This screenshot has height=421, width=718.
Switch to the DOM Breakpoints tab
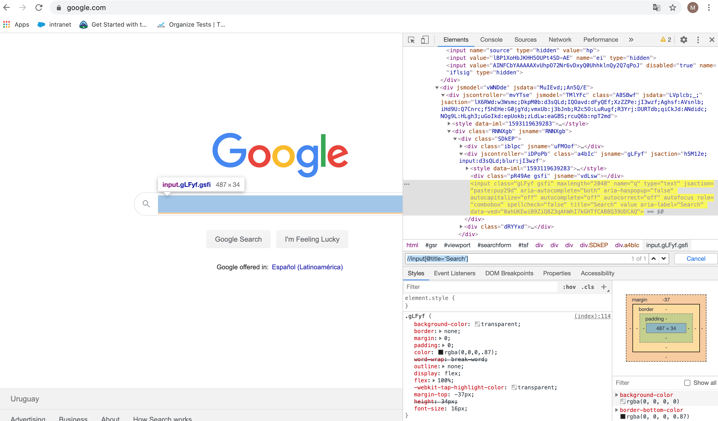(509, 273)
